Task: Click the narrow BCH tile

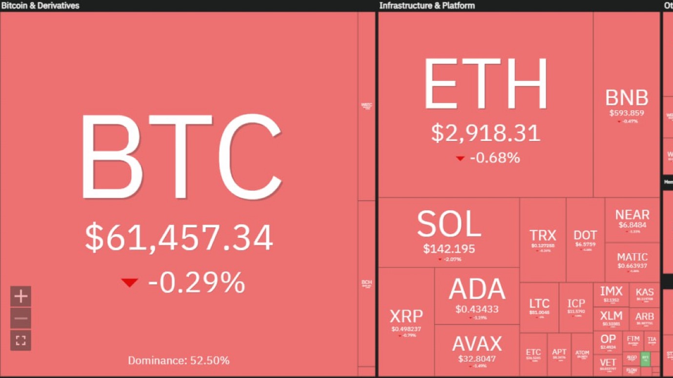Action: pyautogui.click(x=366, y=283)
